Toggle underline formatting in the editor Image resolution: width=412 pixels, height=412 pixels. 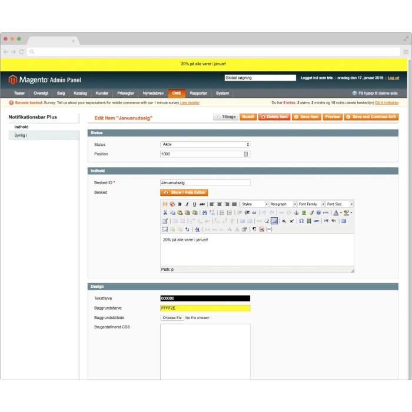pyautogui.click(x=194, y=204)
